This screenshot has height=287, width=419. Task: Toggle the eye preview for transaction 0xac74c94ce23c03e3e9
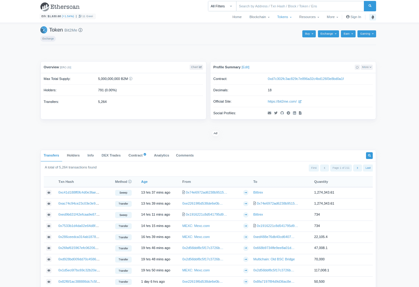click(49, 204)
